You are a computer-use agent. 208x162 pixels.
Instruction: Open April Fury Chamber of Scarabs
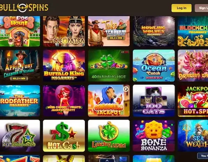(x=20, y=66)
